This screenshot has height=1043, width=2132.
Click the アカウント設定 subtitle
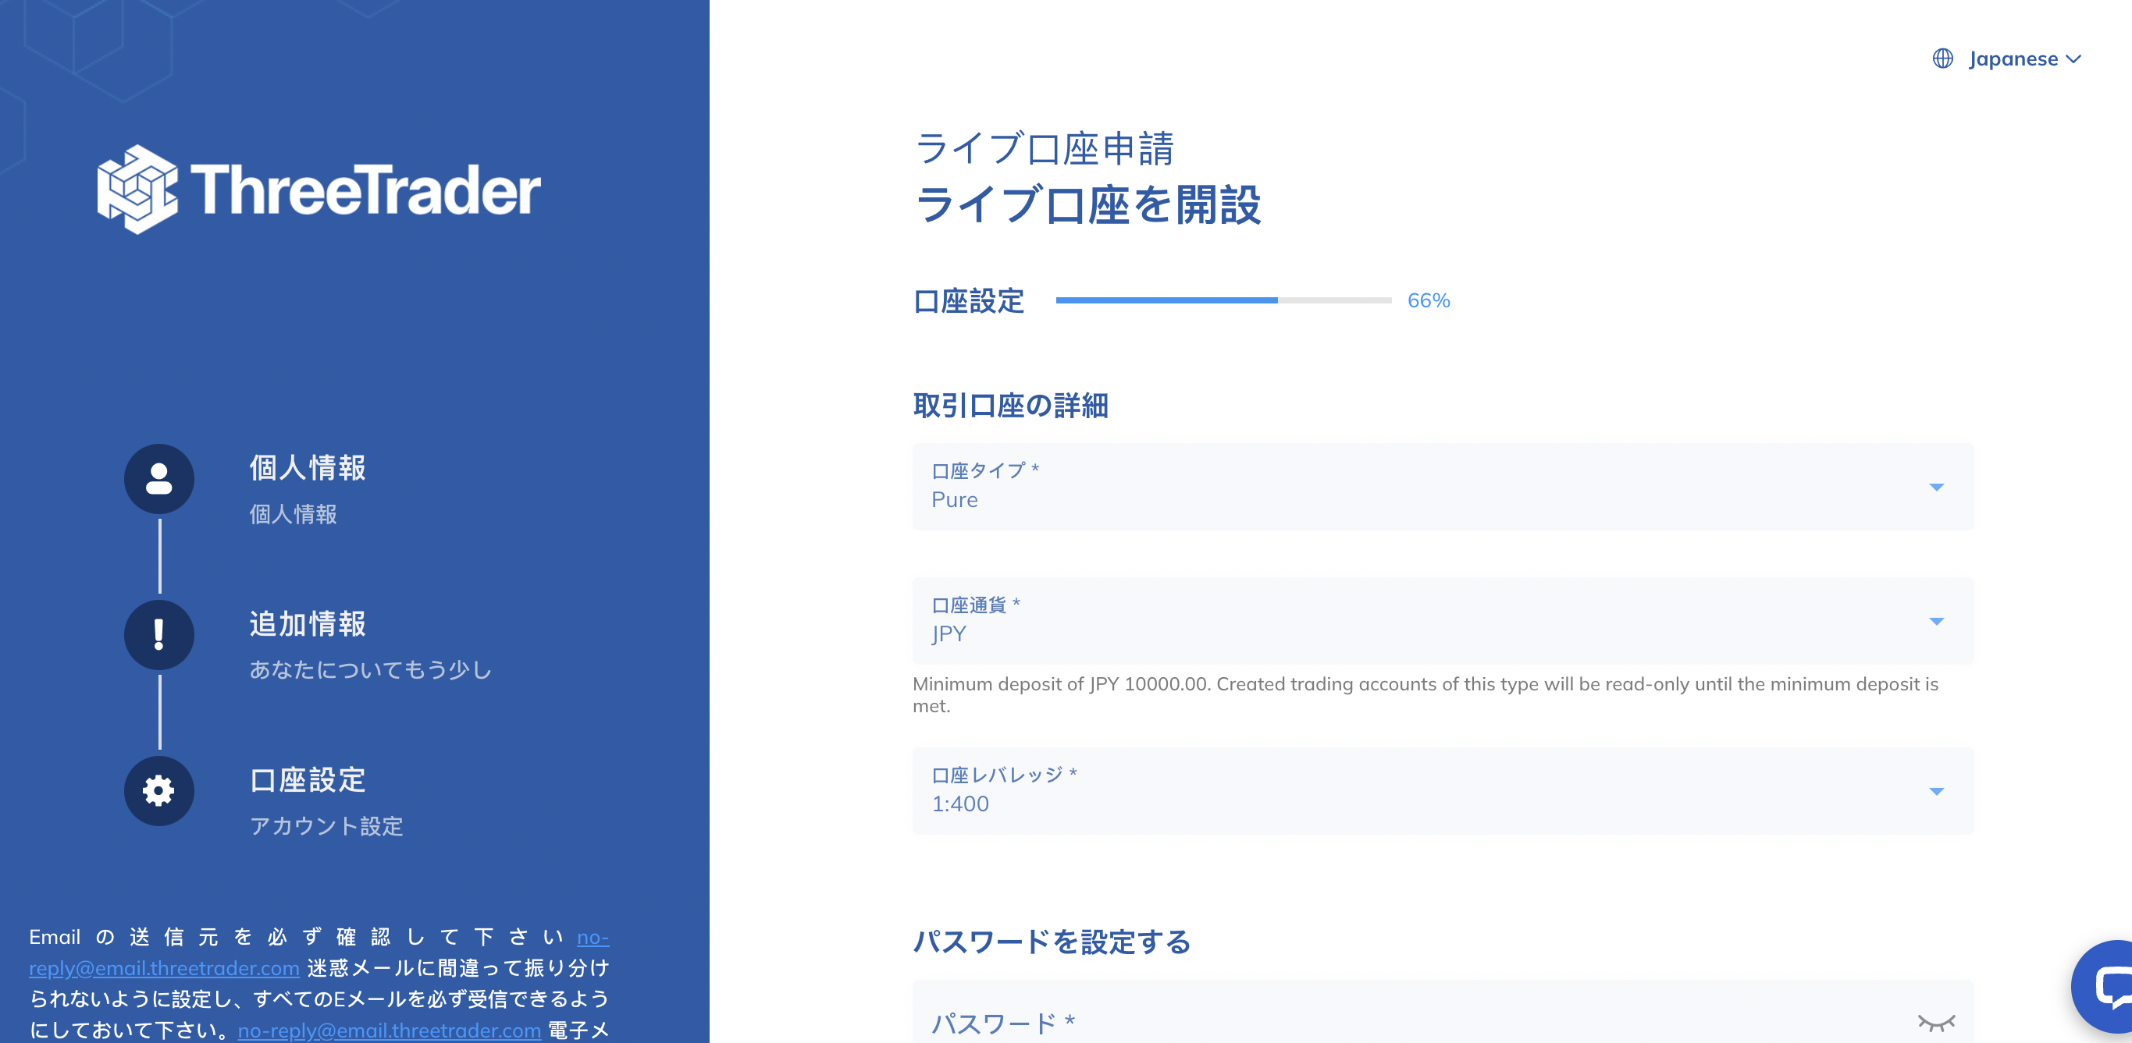(x=326, y=825)
